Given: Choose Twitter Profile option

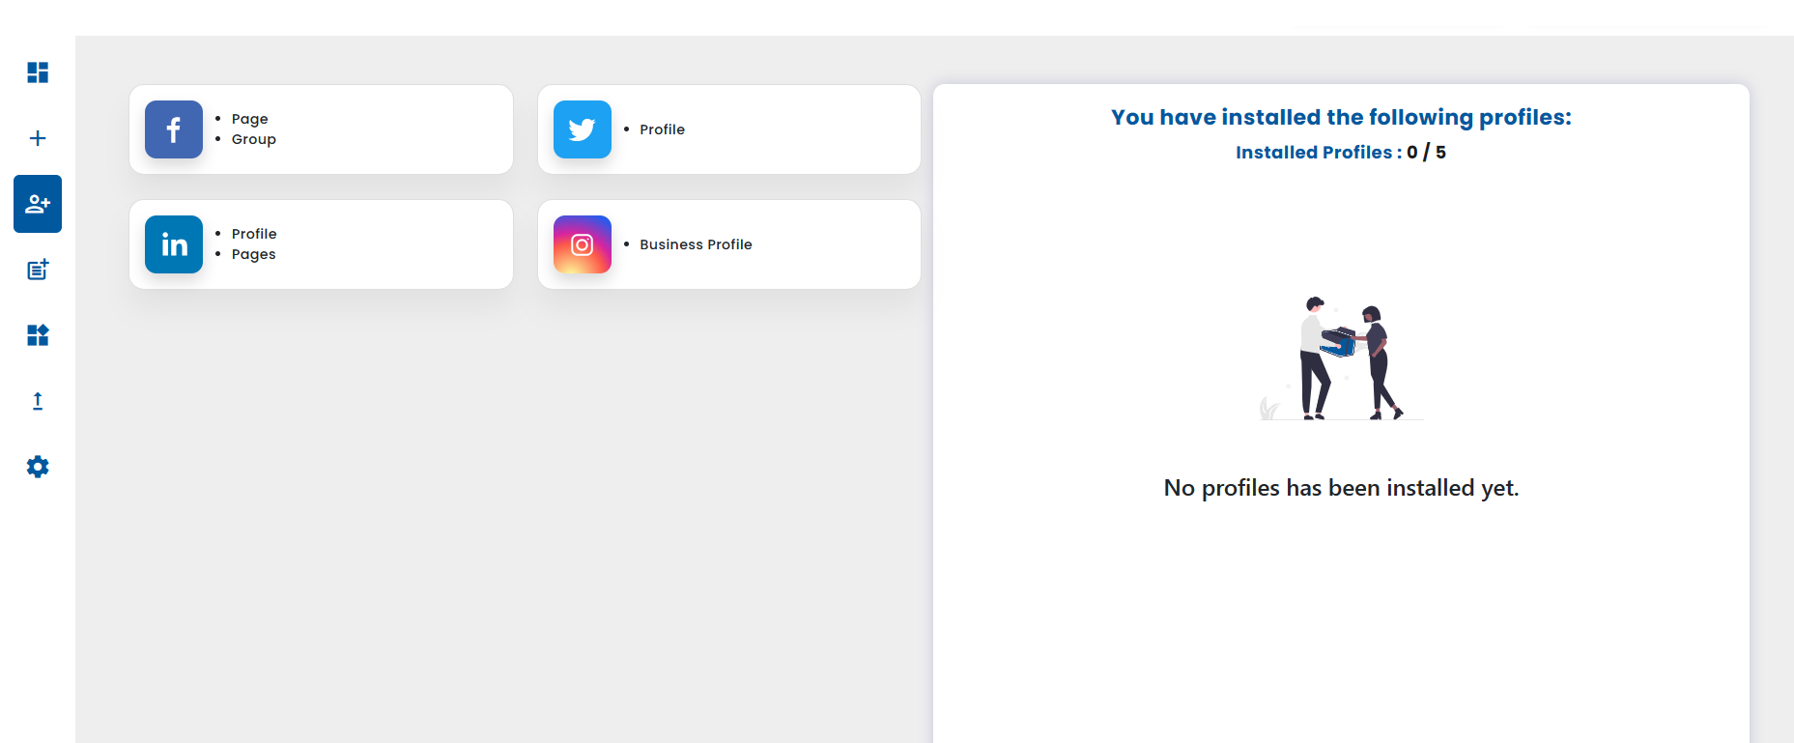Looking at the screenshot, I should [x=662, y=129].
